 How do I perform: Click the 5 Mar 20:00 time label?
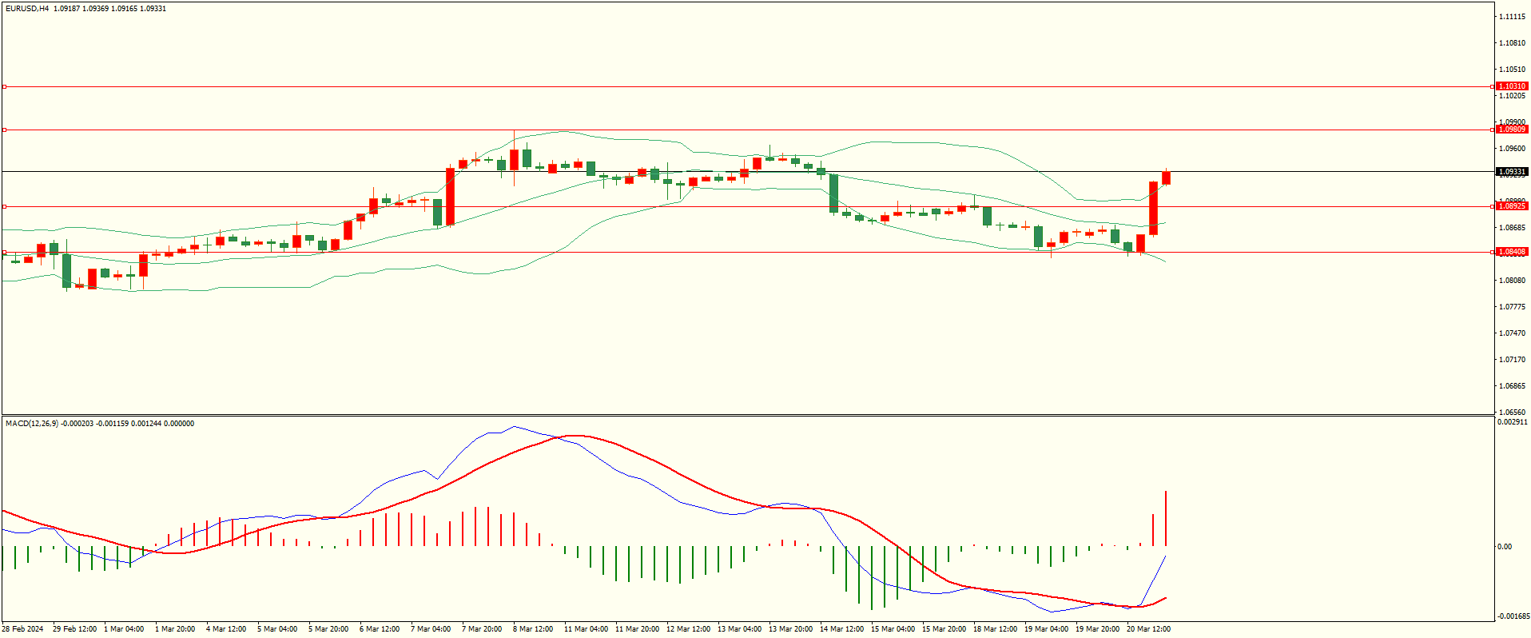tap(328, 629)
